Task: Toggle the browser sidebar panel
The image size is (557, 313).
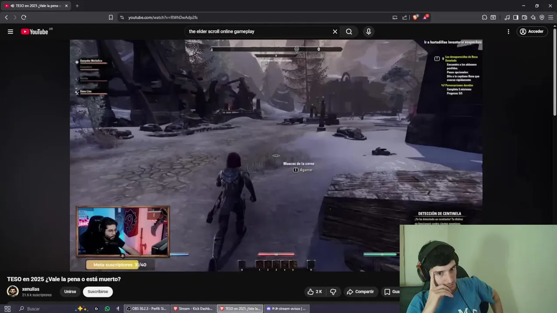Action: pos(516,17)
